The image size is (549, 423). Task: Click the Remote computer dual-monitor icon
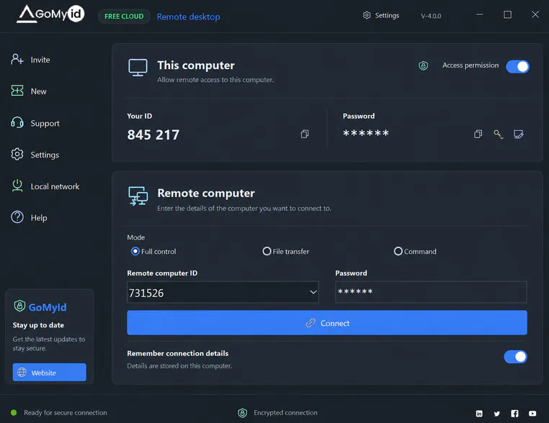138,196
